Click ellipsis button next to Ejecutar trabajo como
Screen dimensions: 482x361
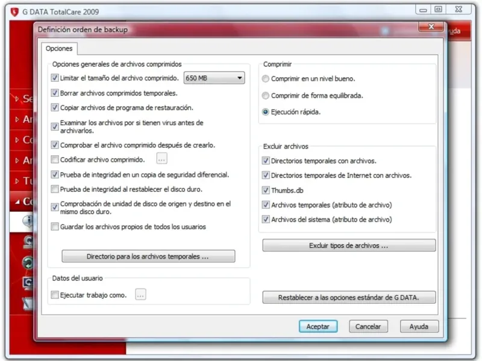[x=140, y=295]
